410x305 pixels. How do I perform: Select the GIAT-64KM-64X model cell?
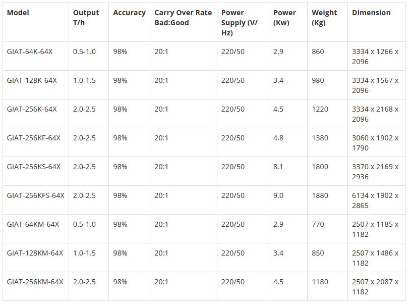click(33, 224)
